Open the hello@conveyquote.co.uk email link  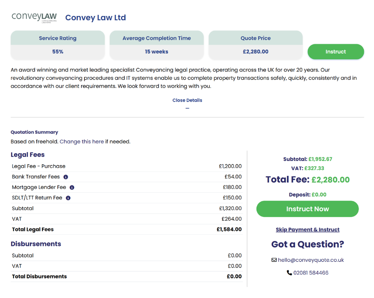pyautogui.click(x=311, y=260)
